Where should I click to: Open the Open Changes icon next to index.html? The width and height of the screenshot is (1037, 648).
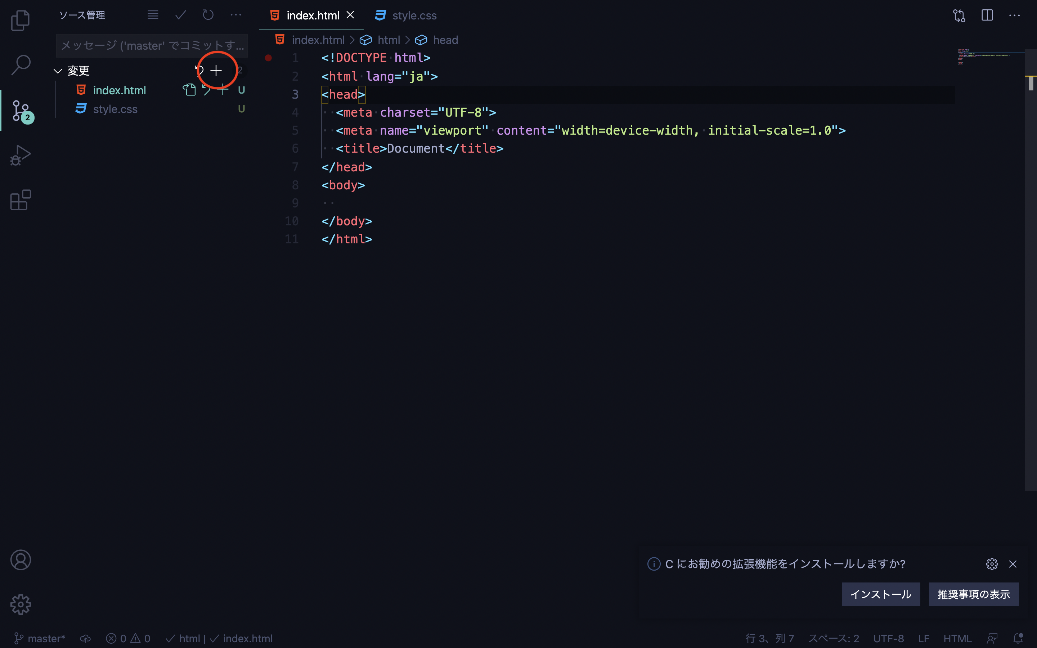pos(189,90)
